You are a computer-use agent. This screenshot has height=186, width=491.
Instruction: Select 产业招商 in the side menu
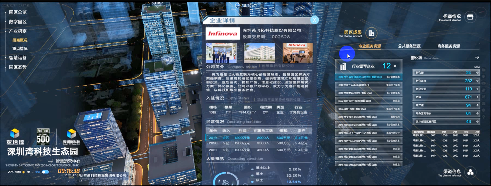tap(18, 31)
